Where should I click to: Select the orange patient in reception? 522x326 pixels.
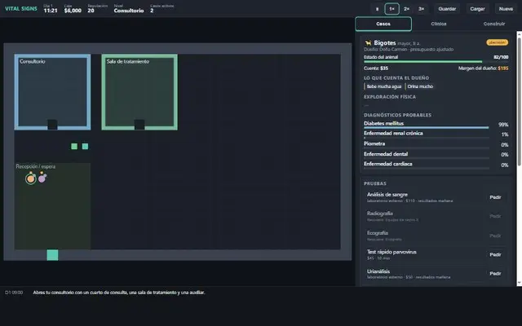click(x=31, y=179)
